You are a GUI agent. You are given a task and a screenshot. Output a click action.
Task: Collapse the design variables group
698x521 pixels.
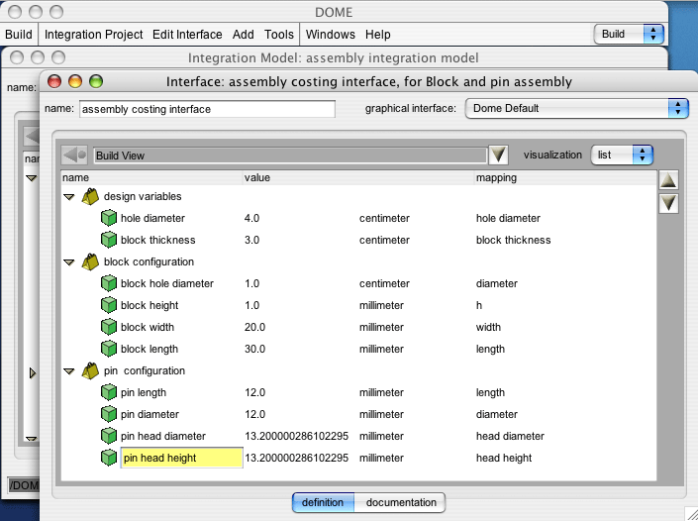click(69, 197)
